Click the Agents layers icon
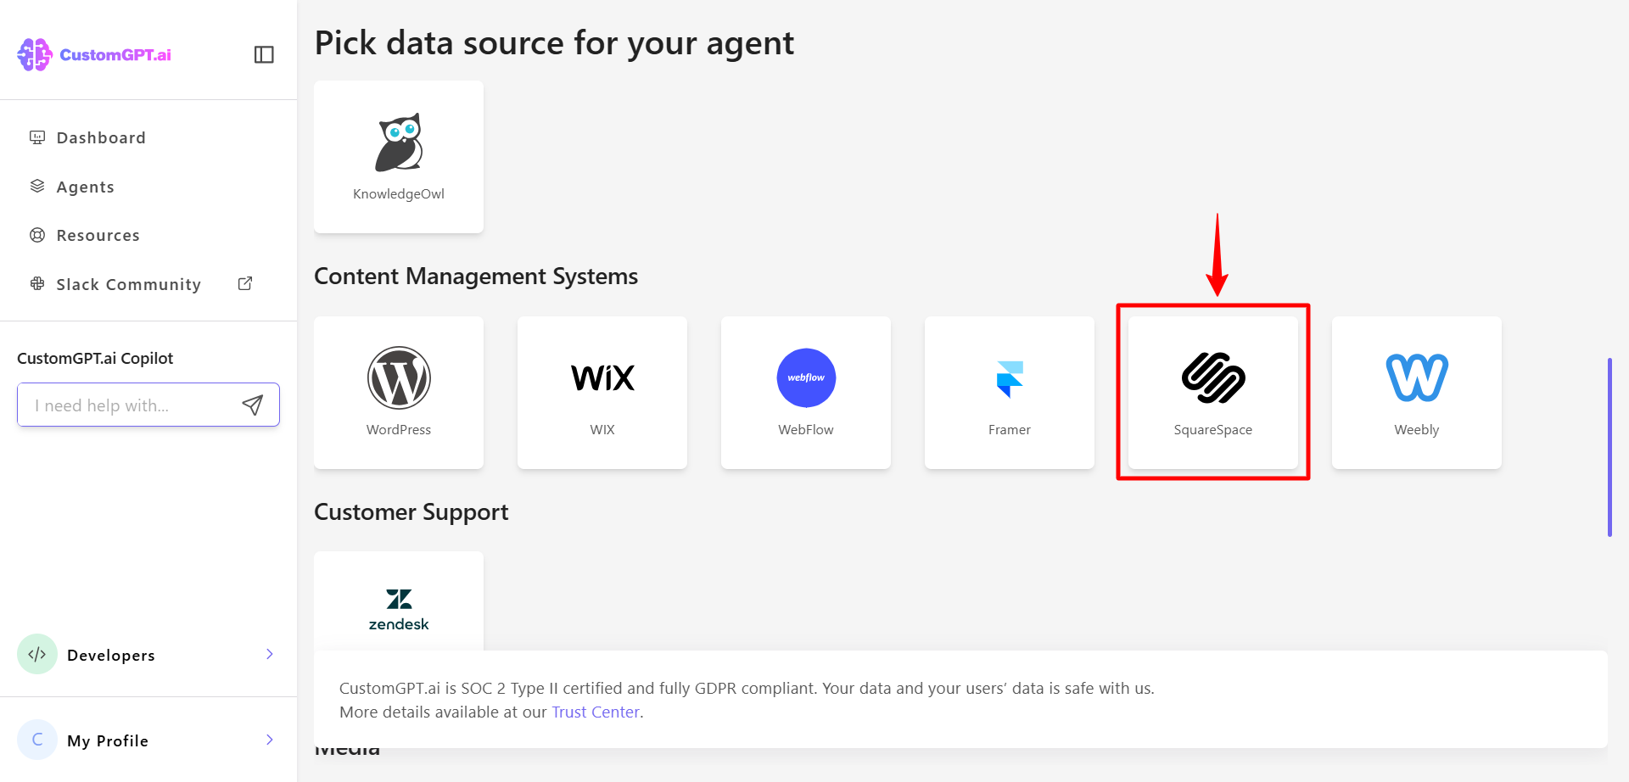The image size is (1629, 782). tap(37, 186)
